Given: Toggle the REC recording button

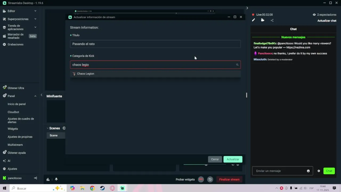Looking at the screenshot, I should click(x=201, y=179).
